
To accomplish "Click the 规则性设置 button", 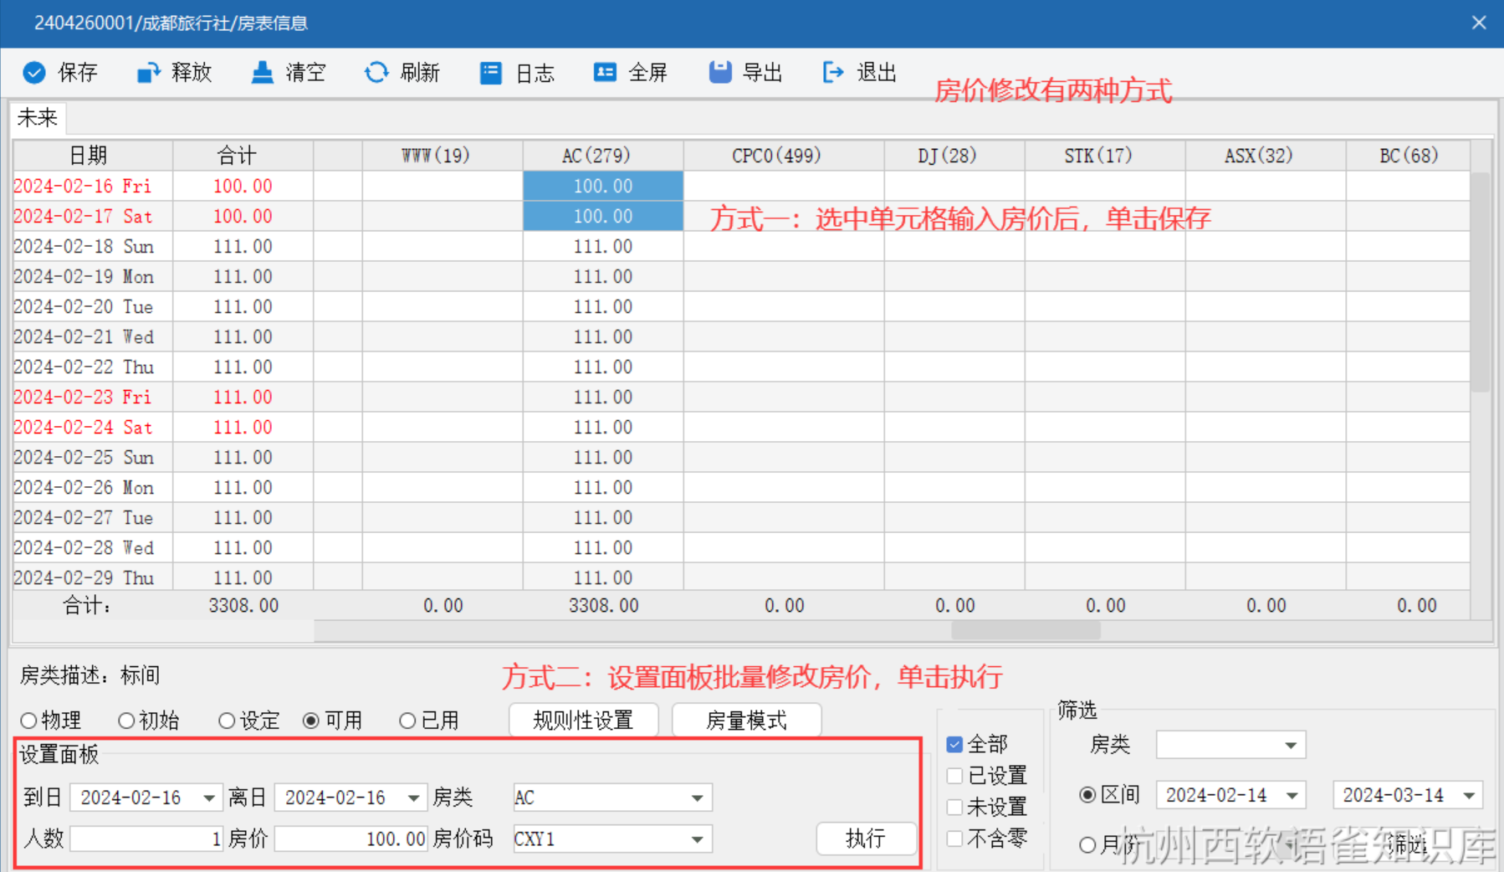I will tap(584, 721).
